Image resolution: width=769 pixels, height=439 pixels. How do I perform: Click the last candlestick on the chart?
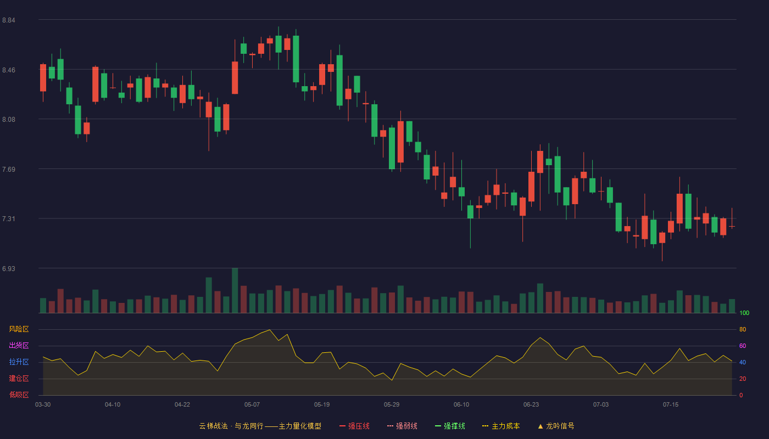coord(732,226)
